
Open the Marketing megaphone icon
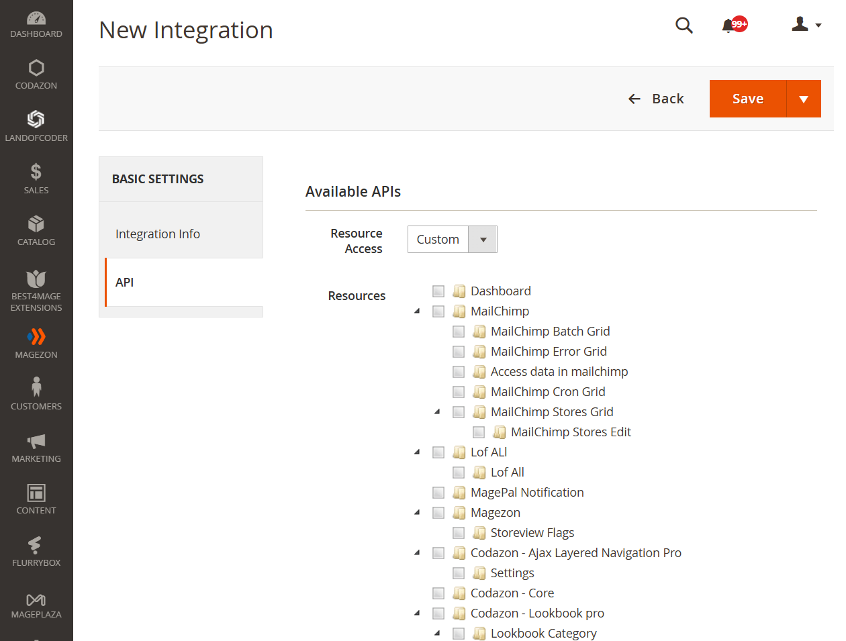(36, 441)
